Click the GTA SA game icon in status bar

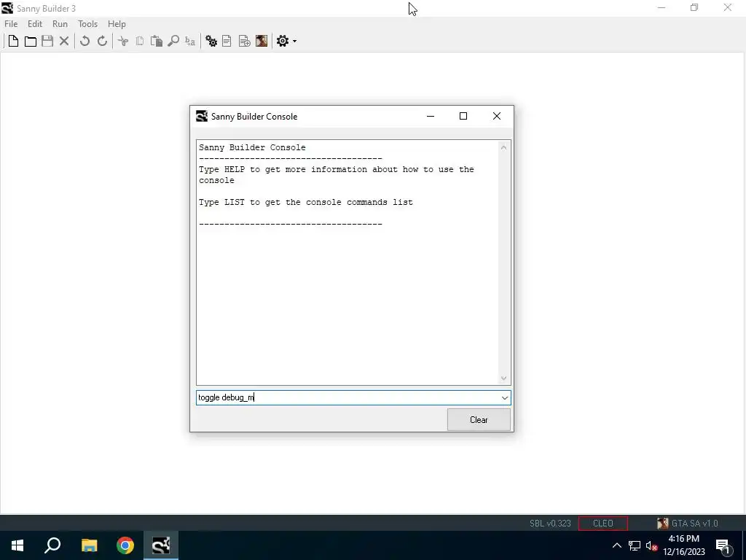pos(663,524)
